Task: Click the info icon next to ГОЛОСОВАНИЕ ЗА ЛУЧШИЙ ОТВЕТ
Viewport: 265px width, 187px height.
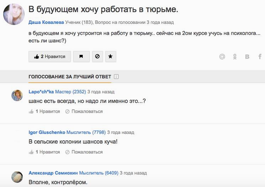Action: [x=116, y=76]
